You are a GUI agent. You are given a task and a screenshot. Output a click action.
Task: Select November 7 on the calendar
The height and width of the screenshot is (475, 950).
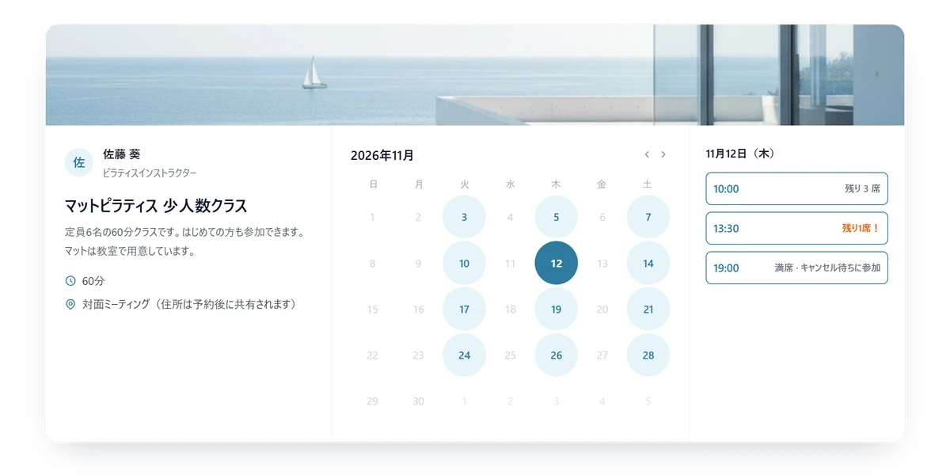click(x=648, y=217)
